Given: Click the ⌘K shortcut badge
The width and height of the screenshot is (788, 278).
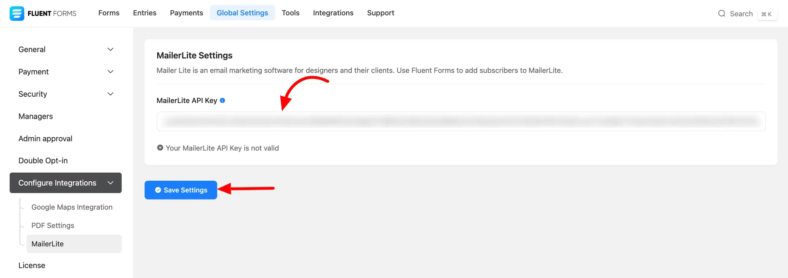Looking at the screenshot, I should [x=766, y=14].
